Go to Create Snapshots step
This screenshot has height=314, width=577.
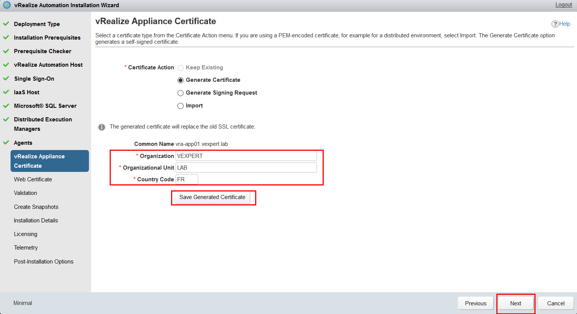[36, 207]
